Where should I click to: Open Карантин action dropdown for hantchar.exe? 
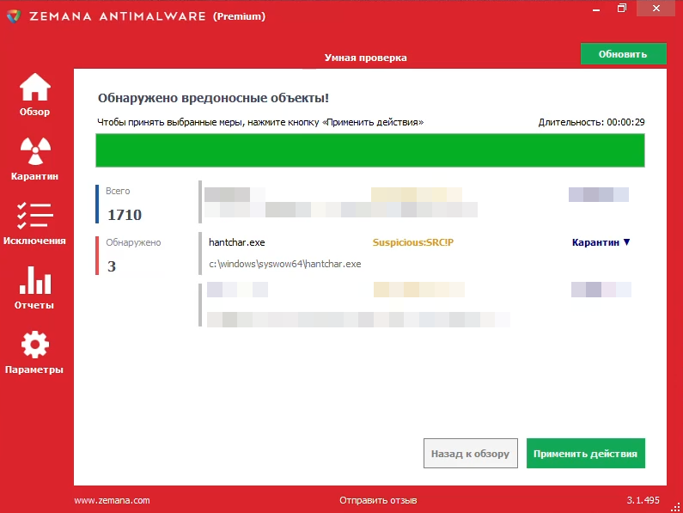[x=601, y=242]
